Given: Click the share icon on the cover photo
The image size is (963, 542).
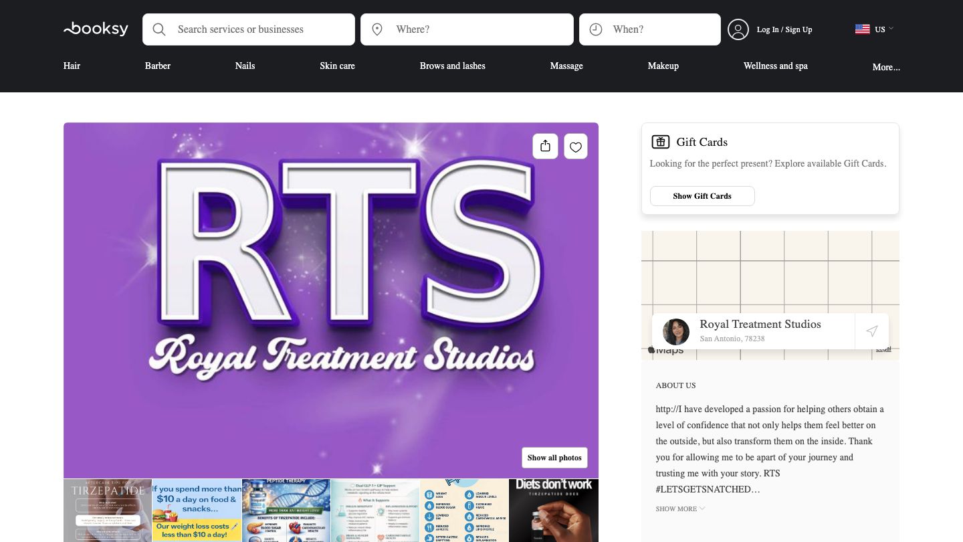Looking at the screenshot, I should pos(545,146).
